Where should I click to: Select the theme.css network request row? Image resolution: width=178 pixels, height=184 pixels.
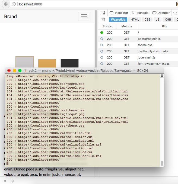[145, 45]
